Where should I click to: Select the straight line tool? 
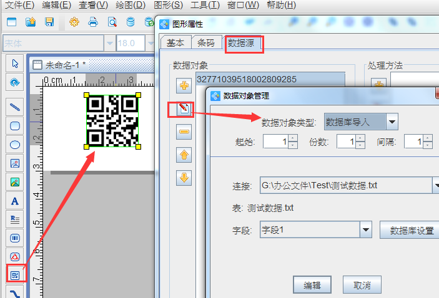[x=15, y=107]
